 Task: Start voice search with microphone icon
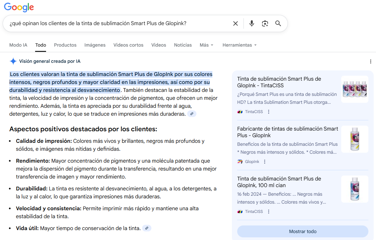point(252,23)
